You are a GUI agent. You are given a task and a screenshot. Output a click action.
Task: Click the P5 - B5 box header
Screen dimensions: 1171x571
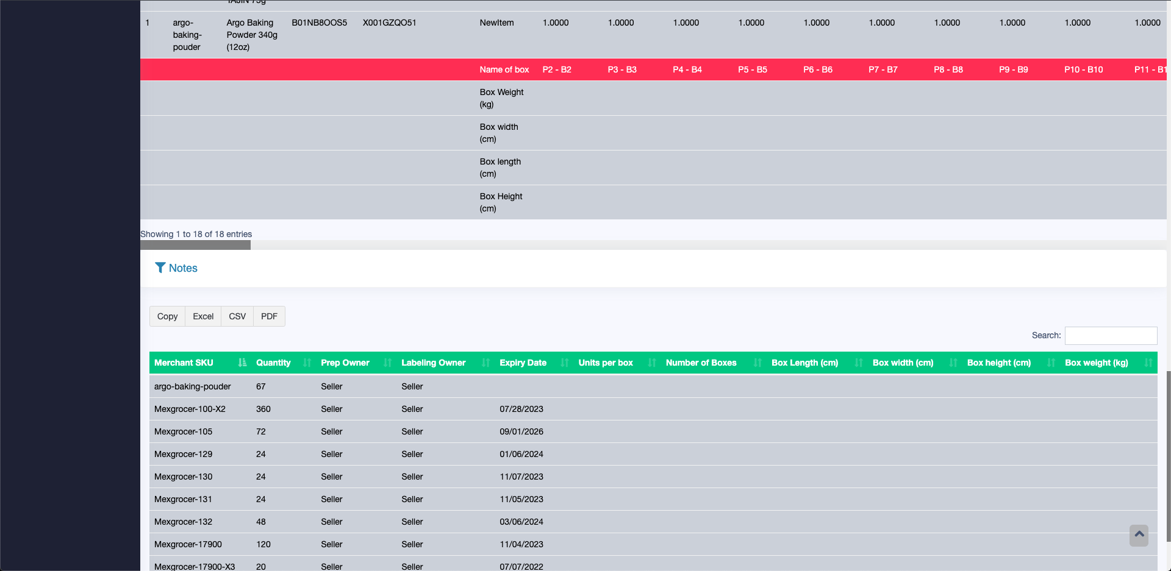(x=753, y=69)
